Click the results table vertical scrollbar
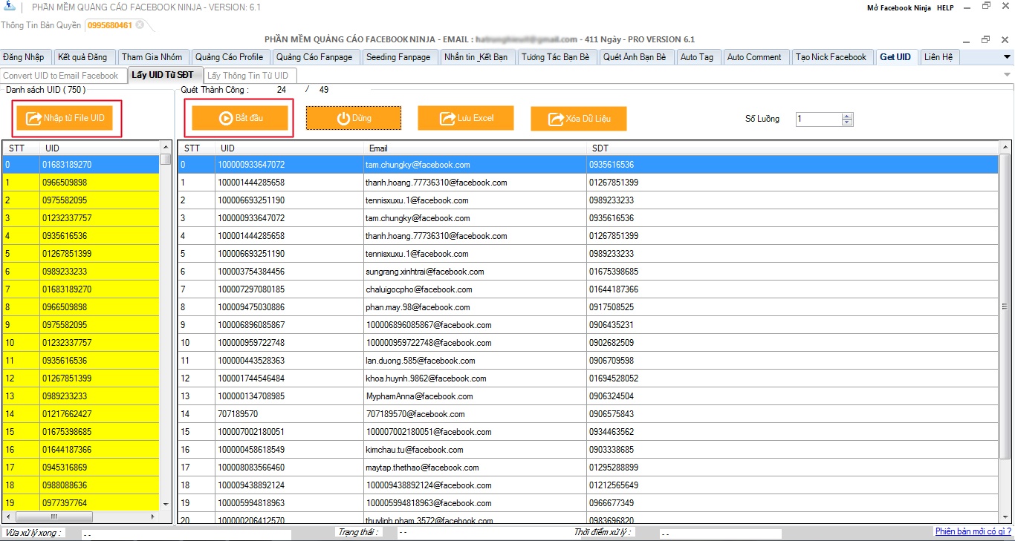Screen dimensions: 1015x541 pos(1005,334)
